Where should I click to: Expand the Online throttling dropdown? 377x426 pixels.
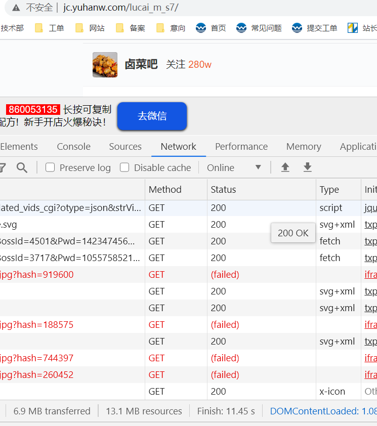234,167
